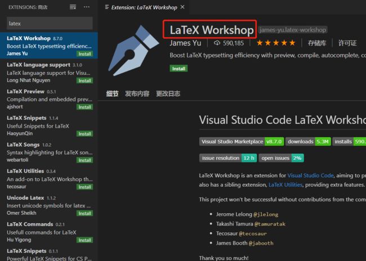Install LaTeX Snippets by HaoyunQin
This screenshot has width=366, height=261.
[84, 134]
